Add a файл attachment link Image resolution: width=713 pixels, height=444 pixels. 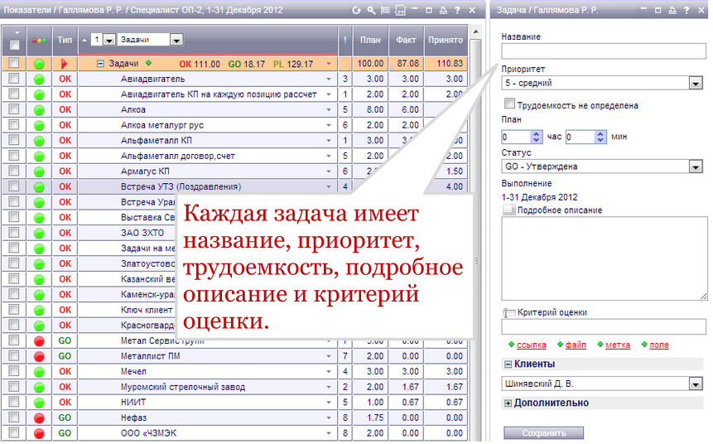[576, 345]
